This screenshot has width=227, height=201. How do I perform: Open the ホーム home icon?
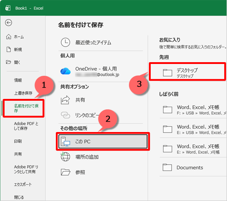(9, 37)
